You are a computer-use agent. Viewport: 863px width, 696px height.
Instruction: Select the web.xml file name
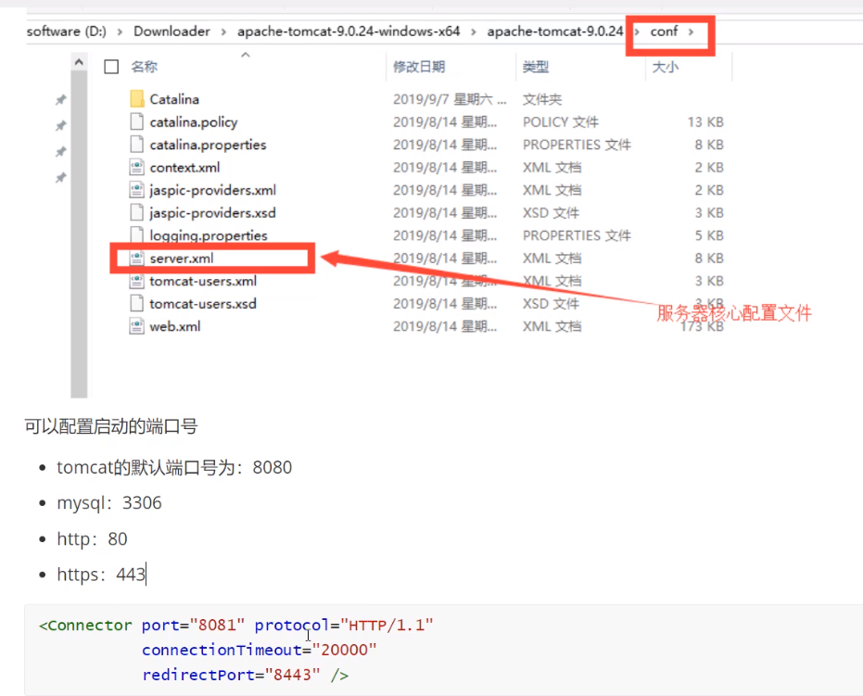[175, 326]
